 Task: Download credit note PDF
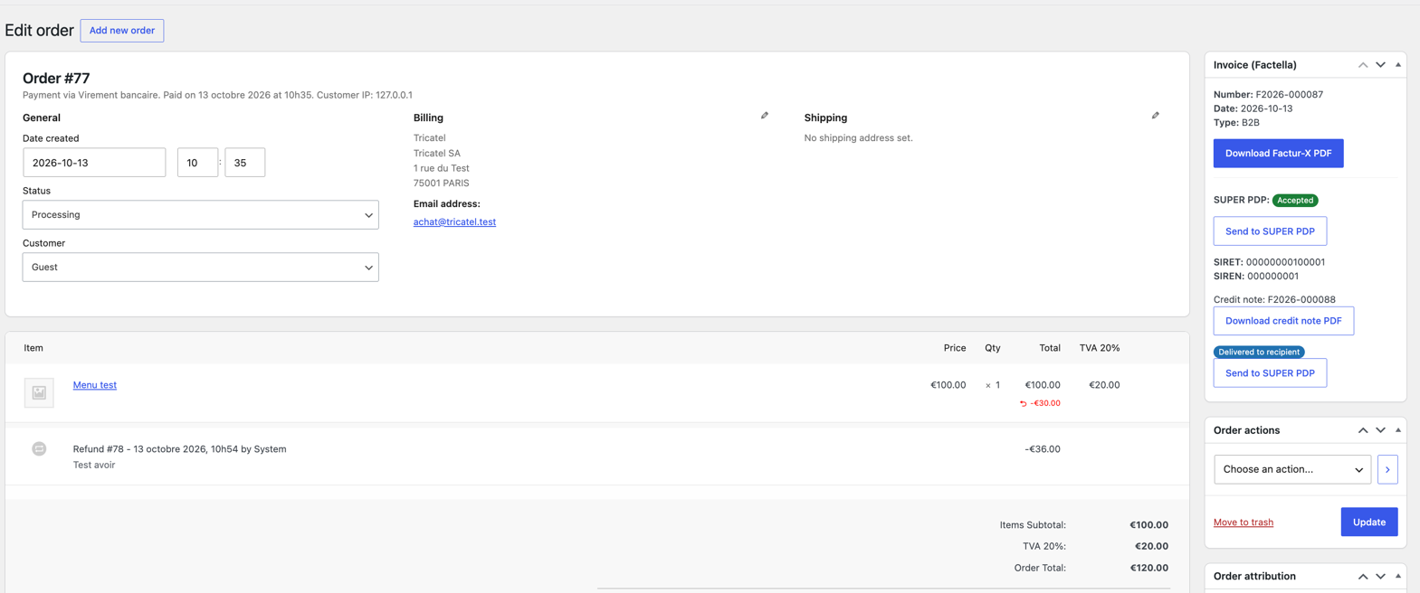[1283, 321]
